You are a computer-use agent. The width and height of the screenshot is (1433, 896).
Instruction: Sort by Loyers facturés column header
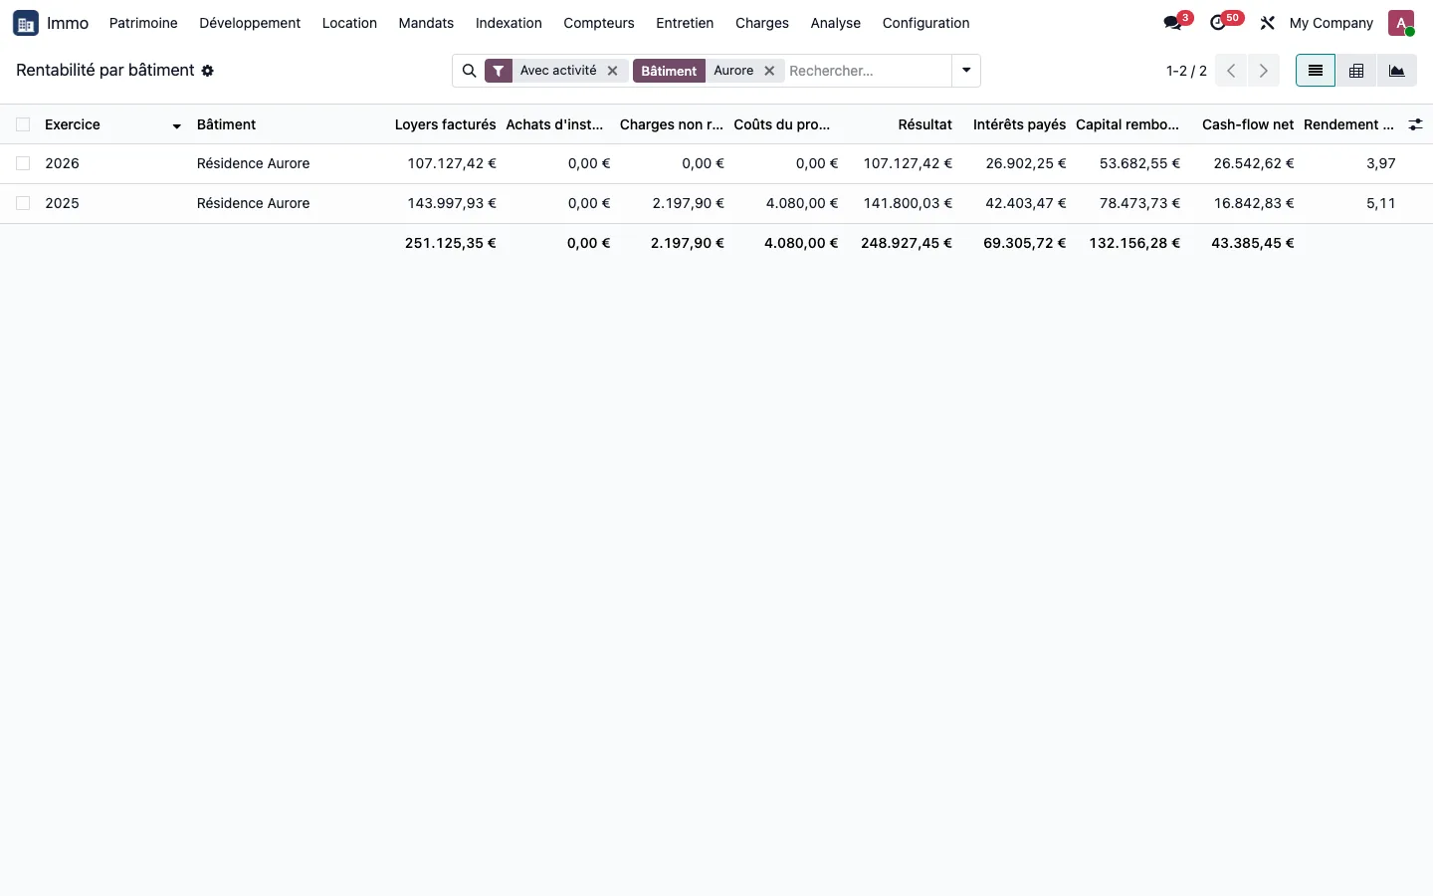[x=445, y=124]
